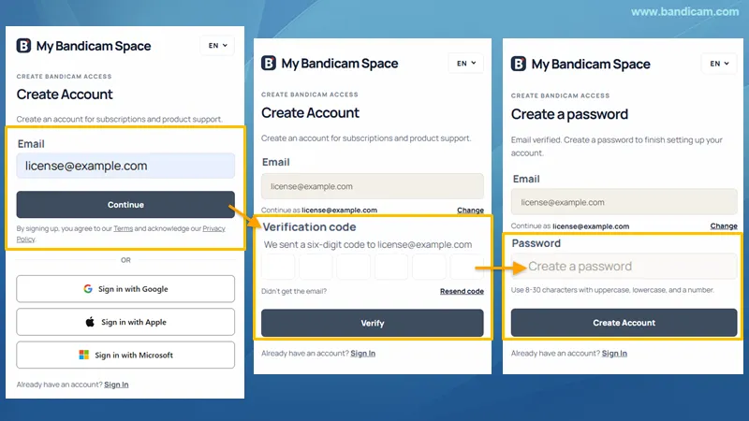This screenshot has height=421, width=749.
Task: Open the Terms link
Action: [124, 228]
